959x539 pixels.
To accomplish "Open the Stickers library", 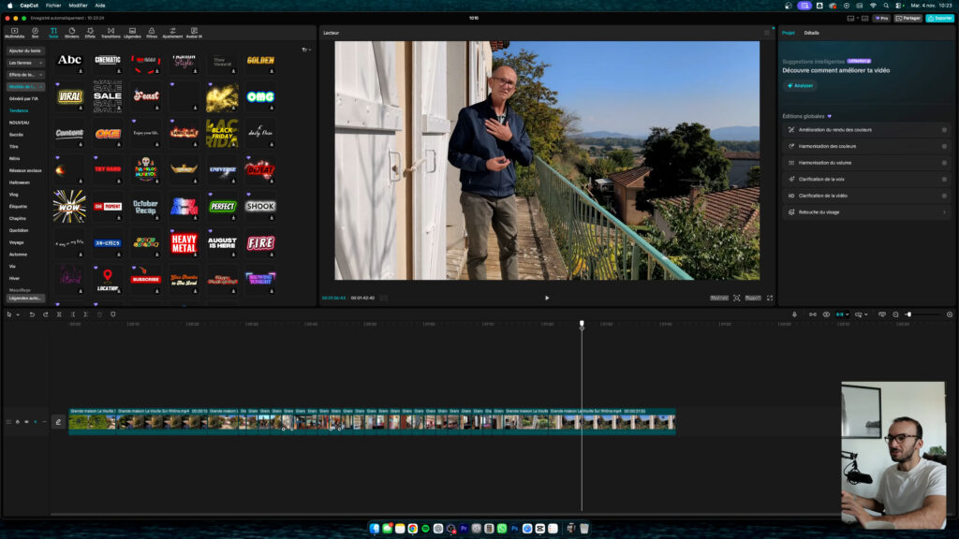I will pos(72,33).
